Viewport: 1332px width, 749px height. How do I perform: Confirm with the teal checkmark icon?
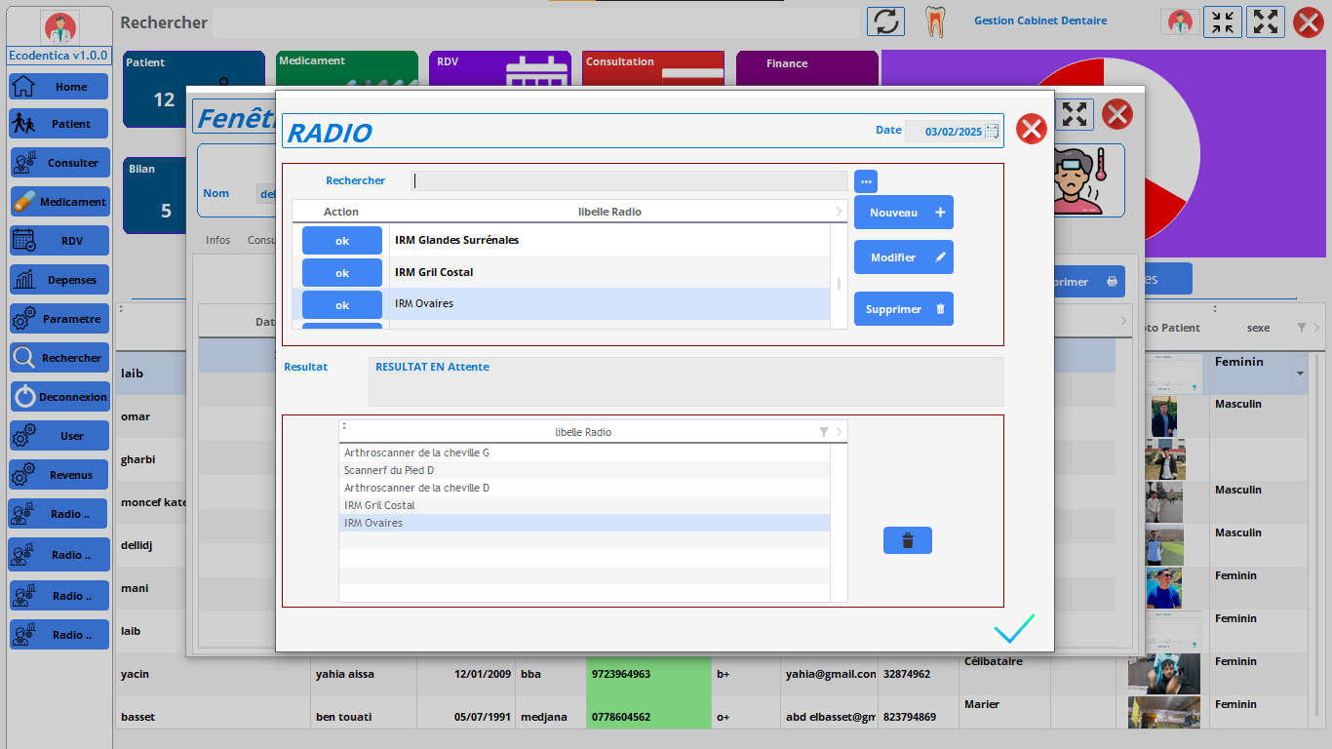[x=1013, y=629]
